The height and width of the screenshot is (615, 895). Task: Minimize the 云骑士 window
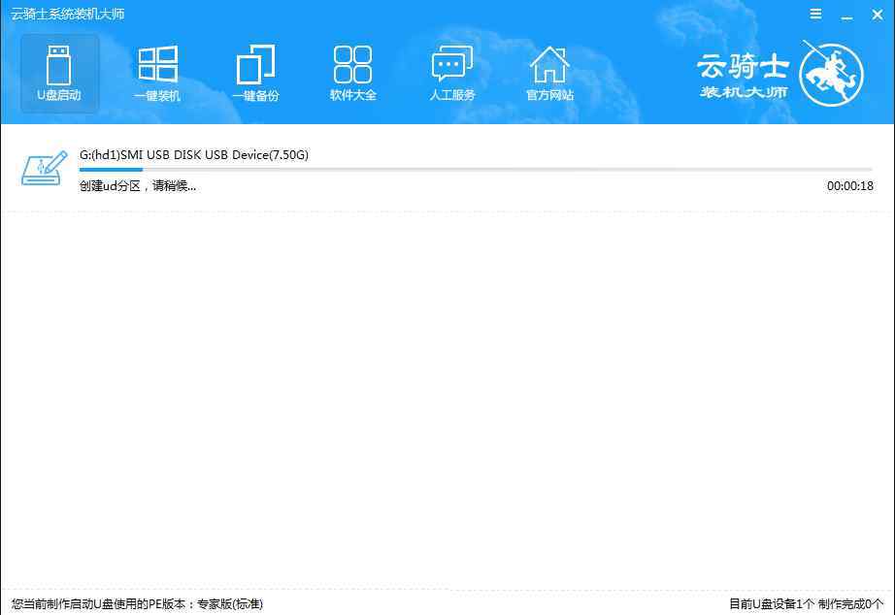point(845,15)
